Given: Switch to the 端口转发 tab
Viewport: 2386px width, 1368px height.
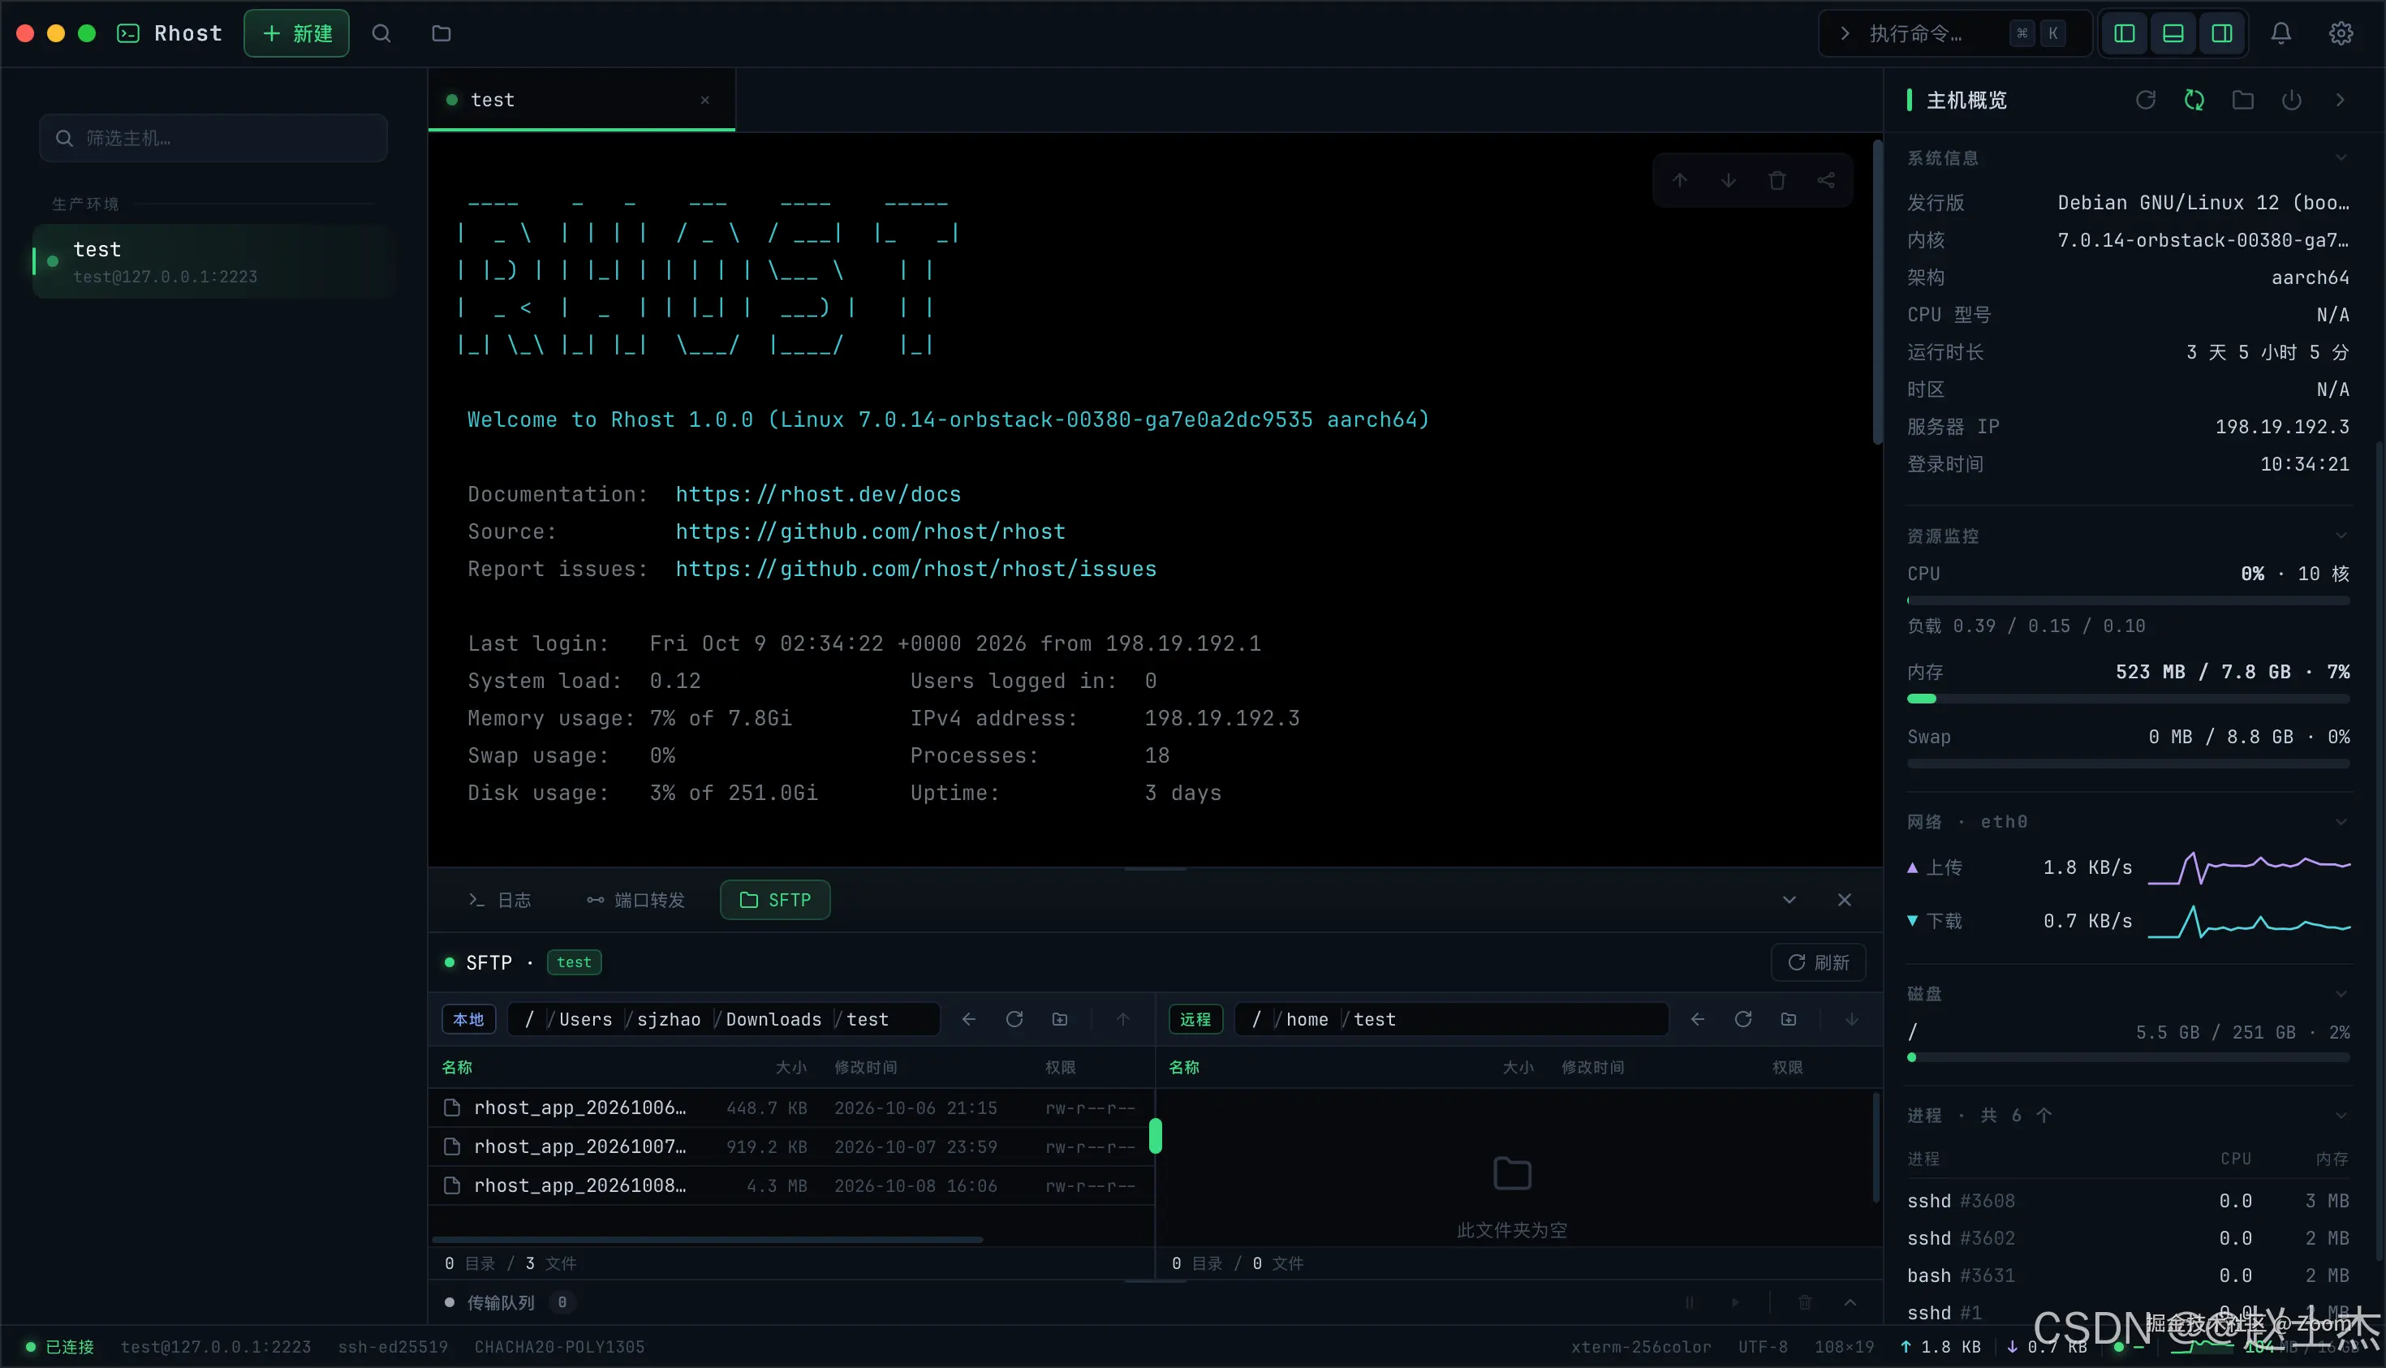Looking at the screenshot, I should pyautogui.click(x=635, y=900).
